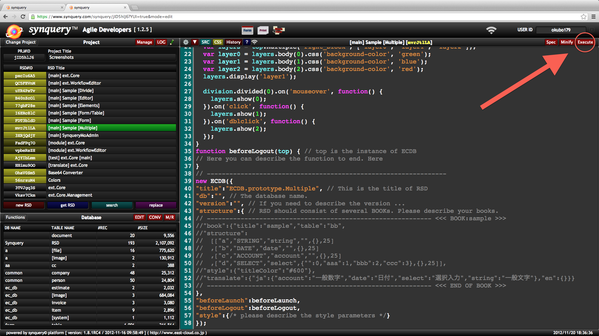
Task: Click project title Screenshots field
Action: pos(112,57)
